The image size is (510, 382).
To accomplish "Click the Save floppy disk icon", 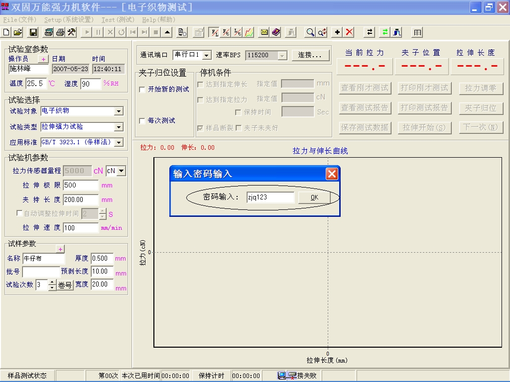I will 33,32.
